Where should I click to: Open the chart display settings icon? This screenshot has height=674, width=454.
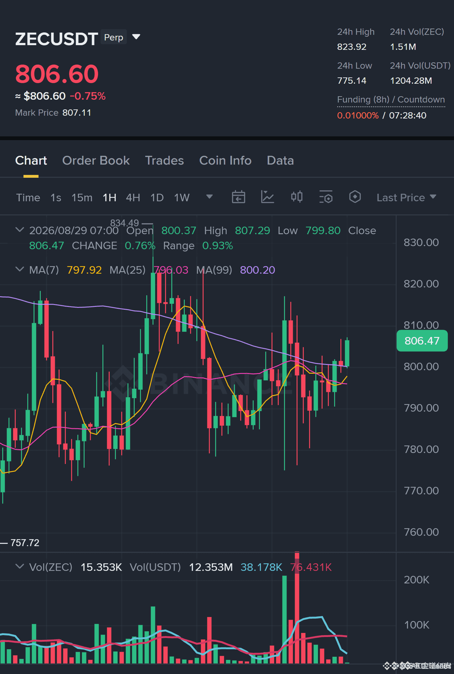click(x=326, y=197)
